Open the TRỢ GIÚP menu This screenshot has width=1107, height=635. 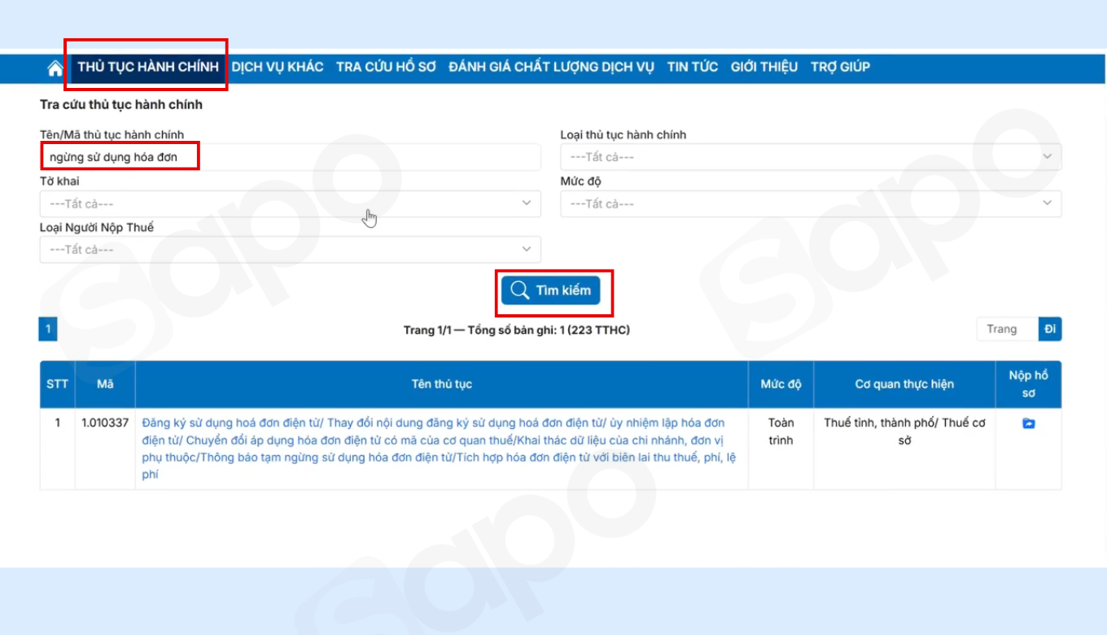(x=840, y=68)
